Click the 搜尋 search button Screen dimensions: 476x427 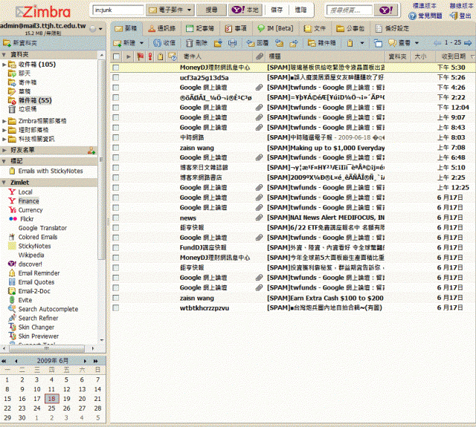pyautogui.click(x=211, y=10)
